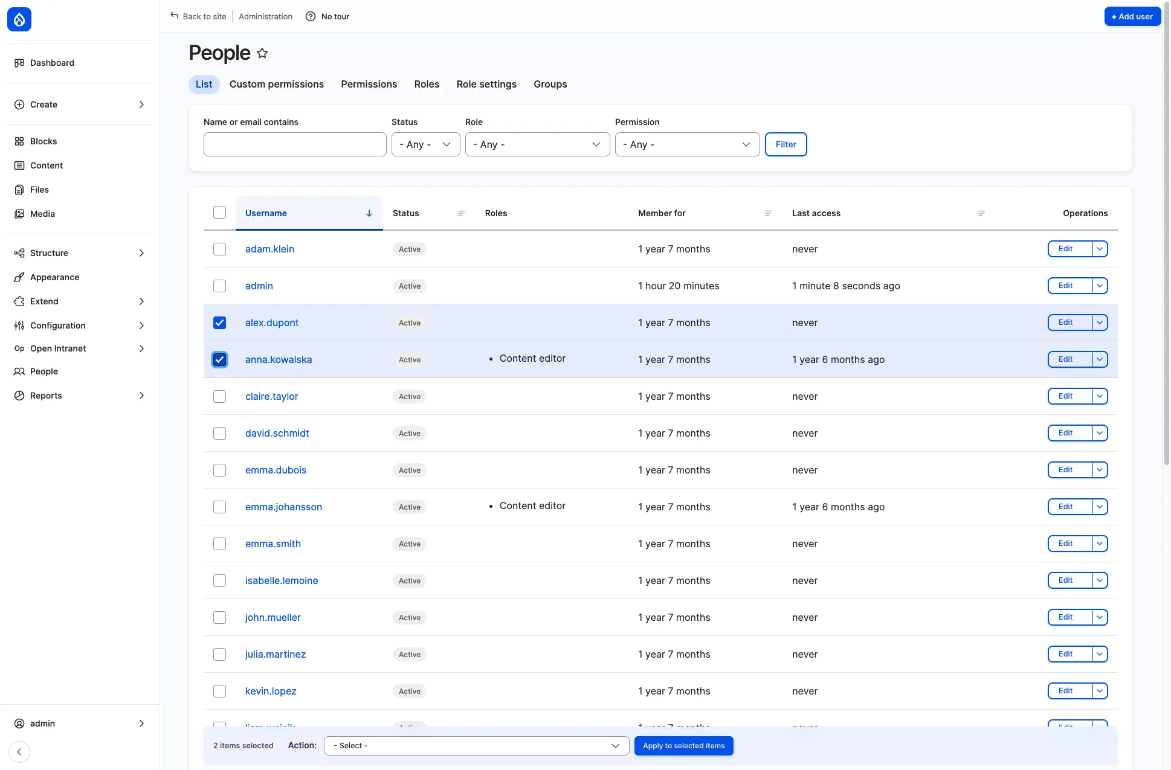Star the People page as favorite
This screenshot has height=770, width=1171.
(262, 53)
